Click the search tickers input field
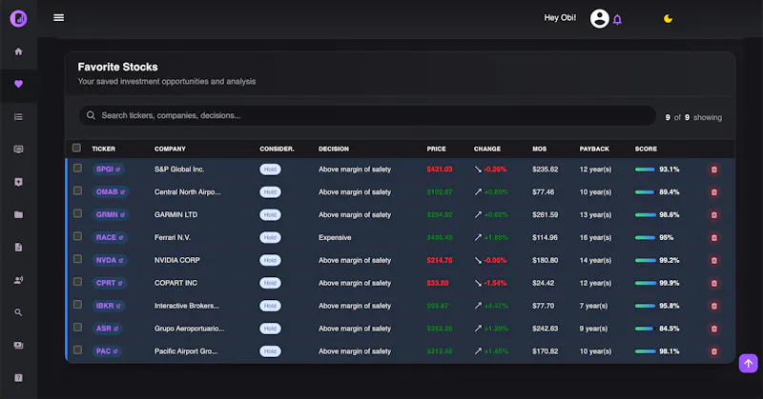 tap(367, 115)
